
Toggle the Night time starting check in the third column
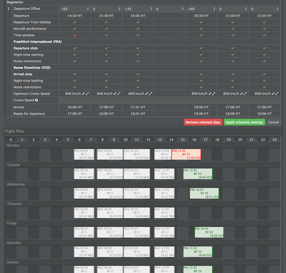pyautogui.click(x=138, y=54)
